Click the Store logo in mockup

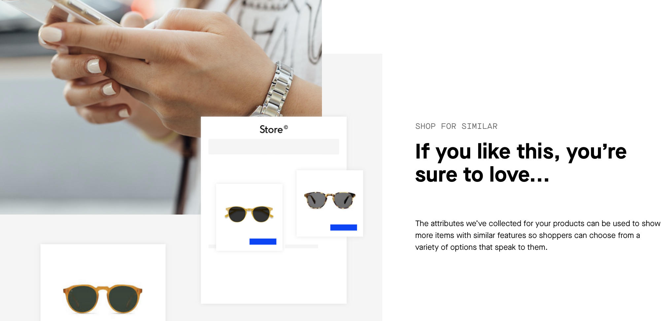tap(271, 130)
